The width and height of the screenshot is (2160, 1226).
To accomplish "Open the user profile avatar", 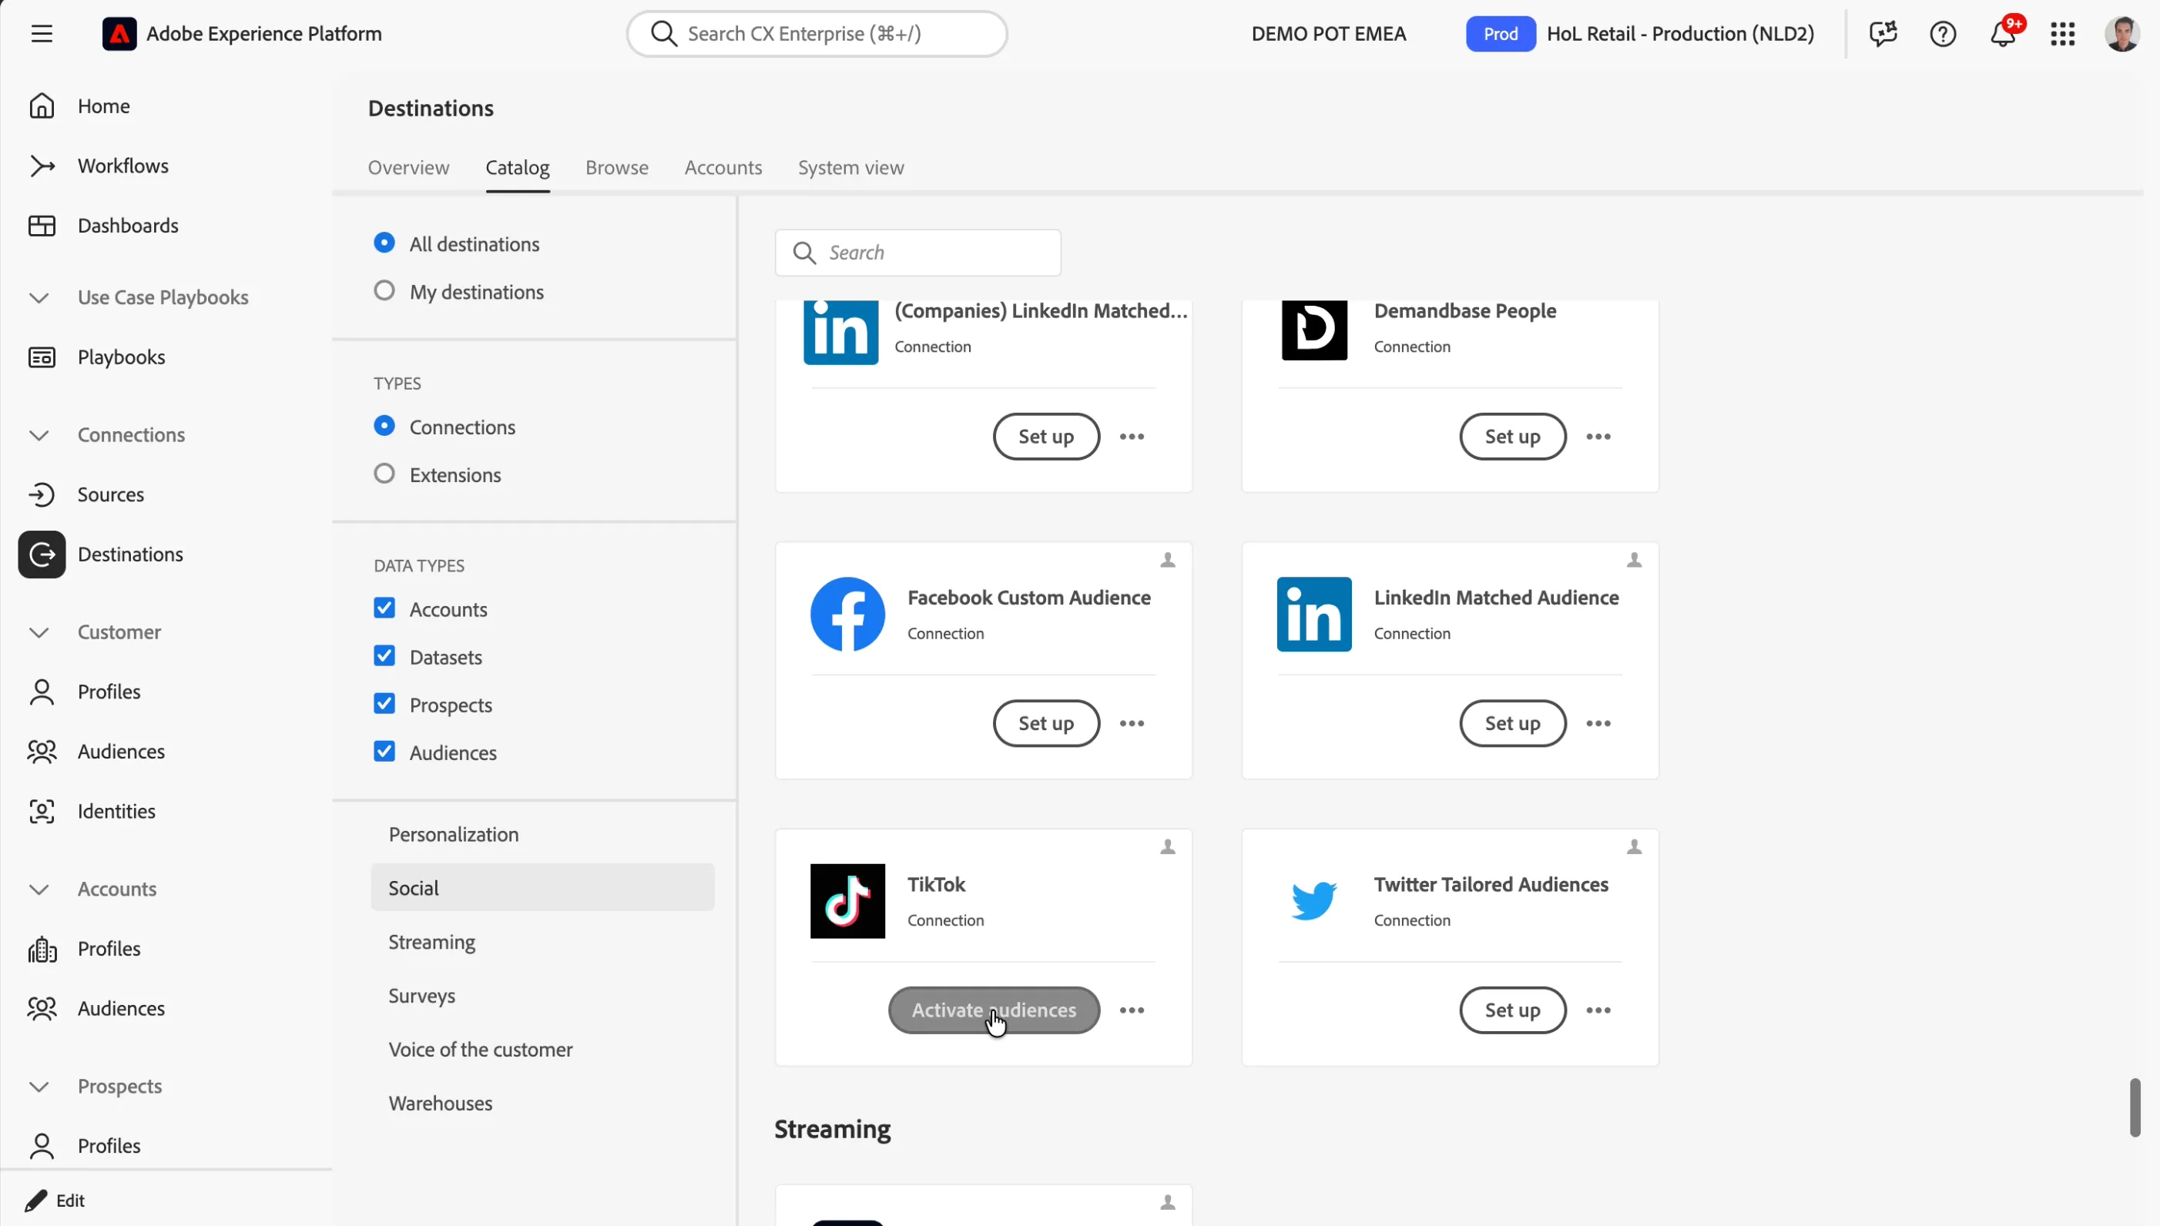I will [x=2121, y=34].
